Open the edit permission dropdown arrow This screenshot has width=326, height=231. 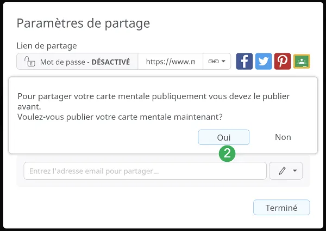tap(294, 171)
